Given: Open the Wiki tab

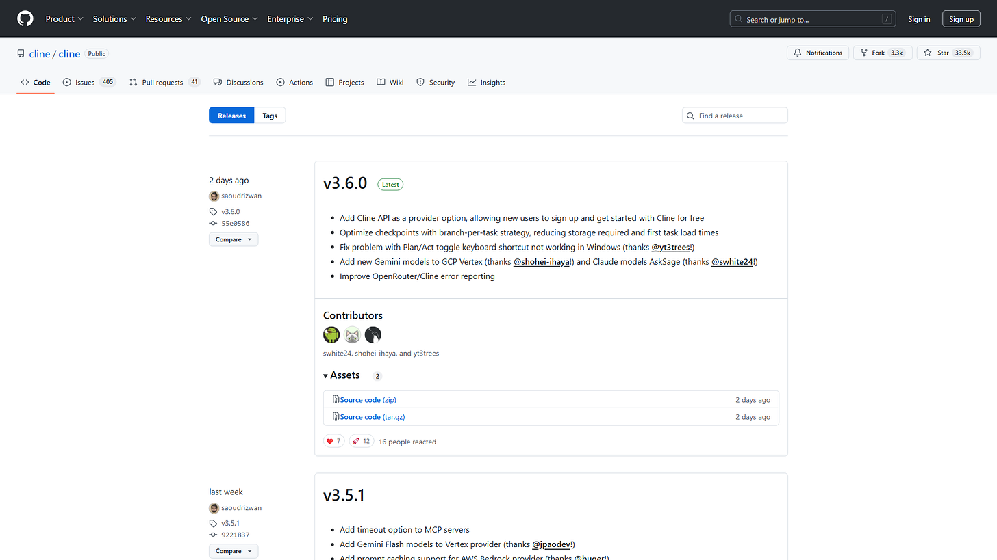Looking at the screenshot, I should (x=390, y=83).
